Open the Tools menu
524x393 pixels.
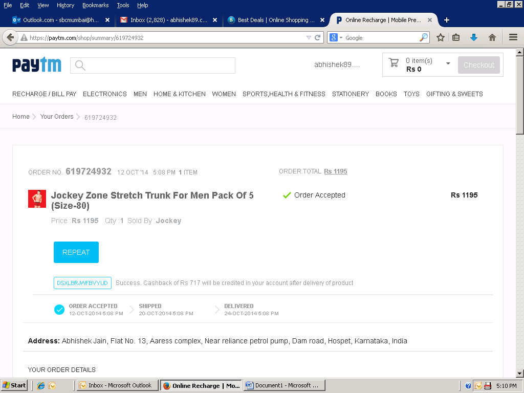click(123, 5)
